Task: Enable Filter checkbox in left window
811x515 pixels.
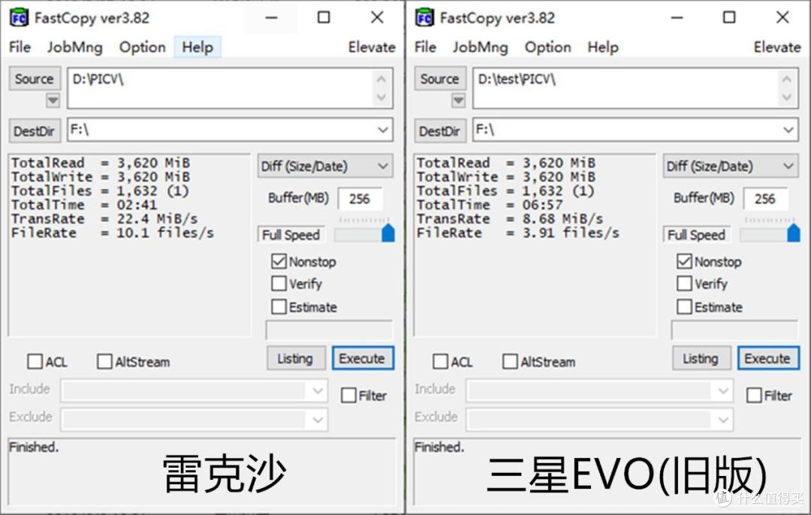Action: [348, 396]
